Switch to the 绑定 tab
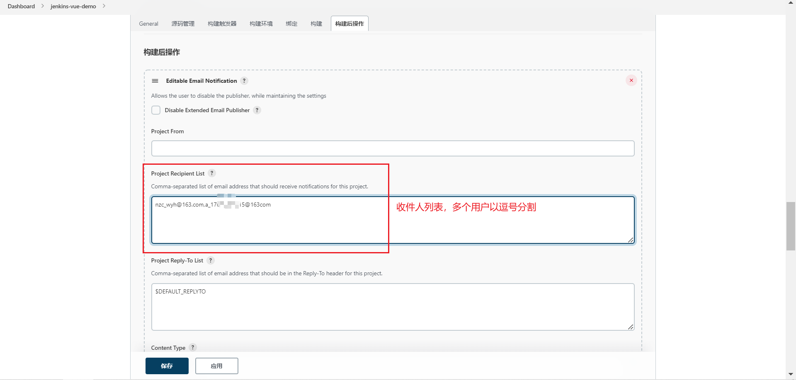The width and height of the screenshot is (796, 380). pyautogui.click(x=291, y=24)
